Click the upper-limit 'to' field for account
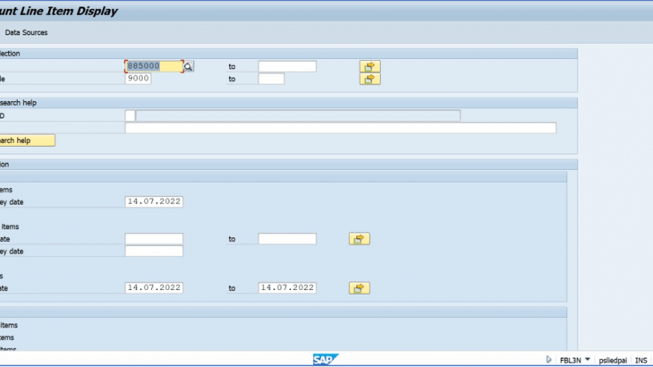The width and height of the screenshot is (653, 367). pos(287,66)
